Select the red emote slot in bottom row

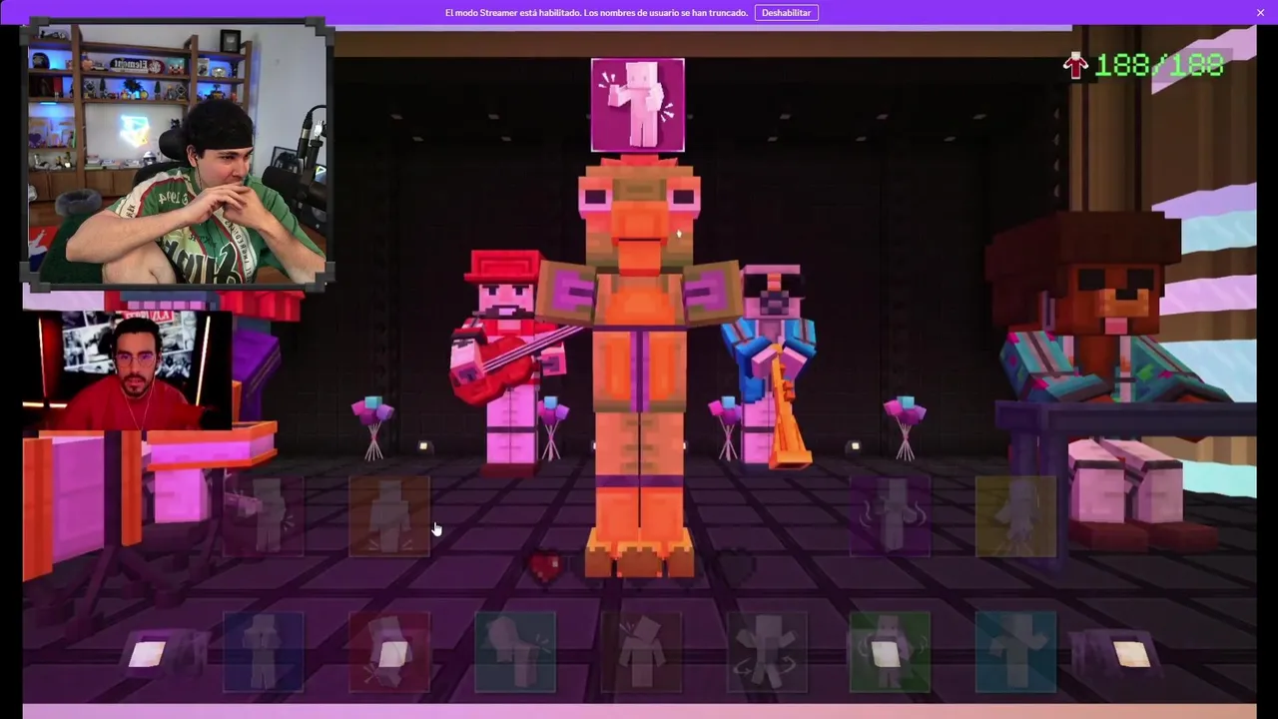coord(389,652)
